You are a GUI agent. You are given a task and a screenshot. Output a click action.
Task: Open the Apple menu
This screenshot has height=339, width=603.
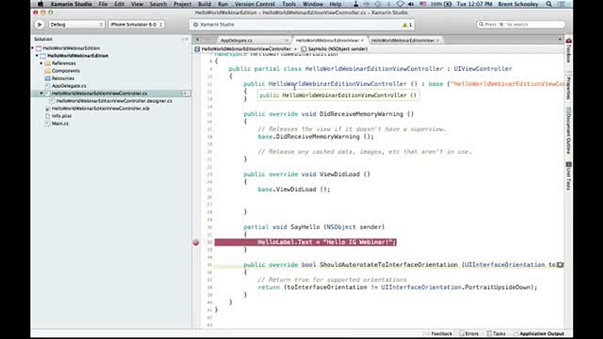40,4
